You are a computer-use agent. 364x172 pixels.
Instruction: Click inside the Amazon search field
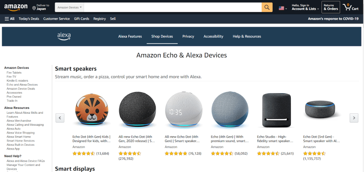click(x=173, y=7)
